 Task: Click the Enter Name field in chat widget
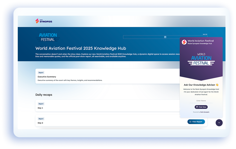(201, 101)
